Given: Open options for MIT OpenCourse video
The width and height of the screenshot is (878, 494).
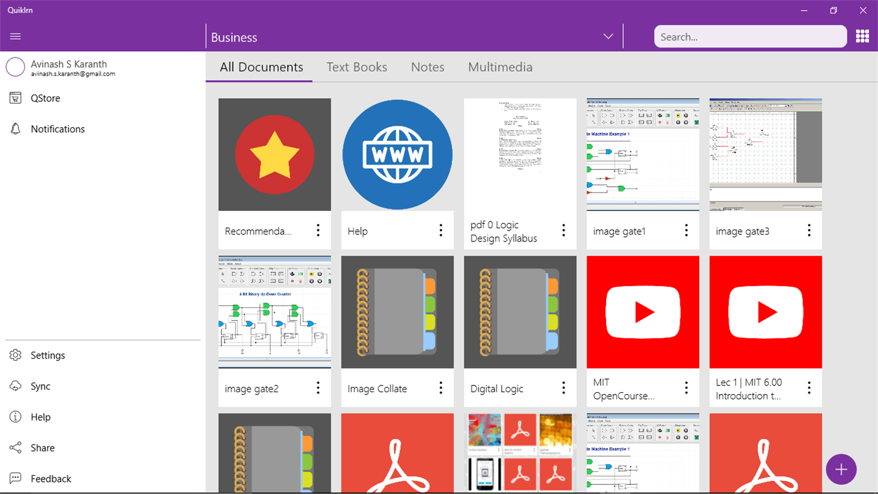Looking at the screenshot, I should coord(687,387).
